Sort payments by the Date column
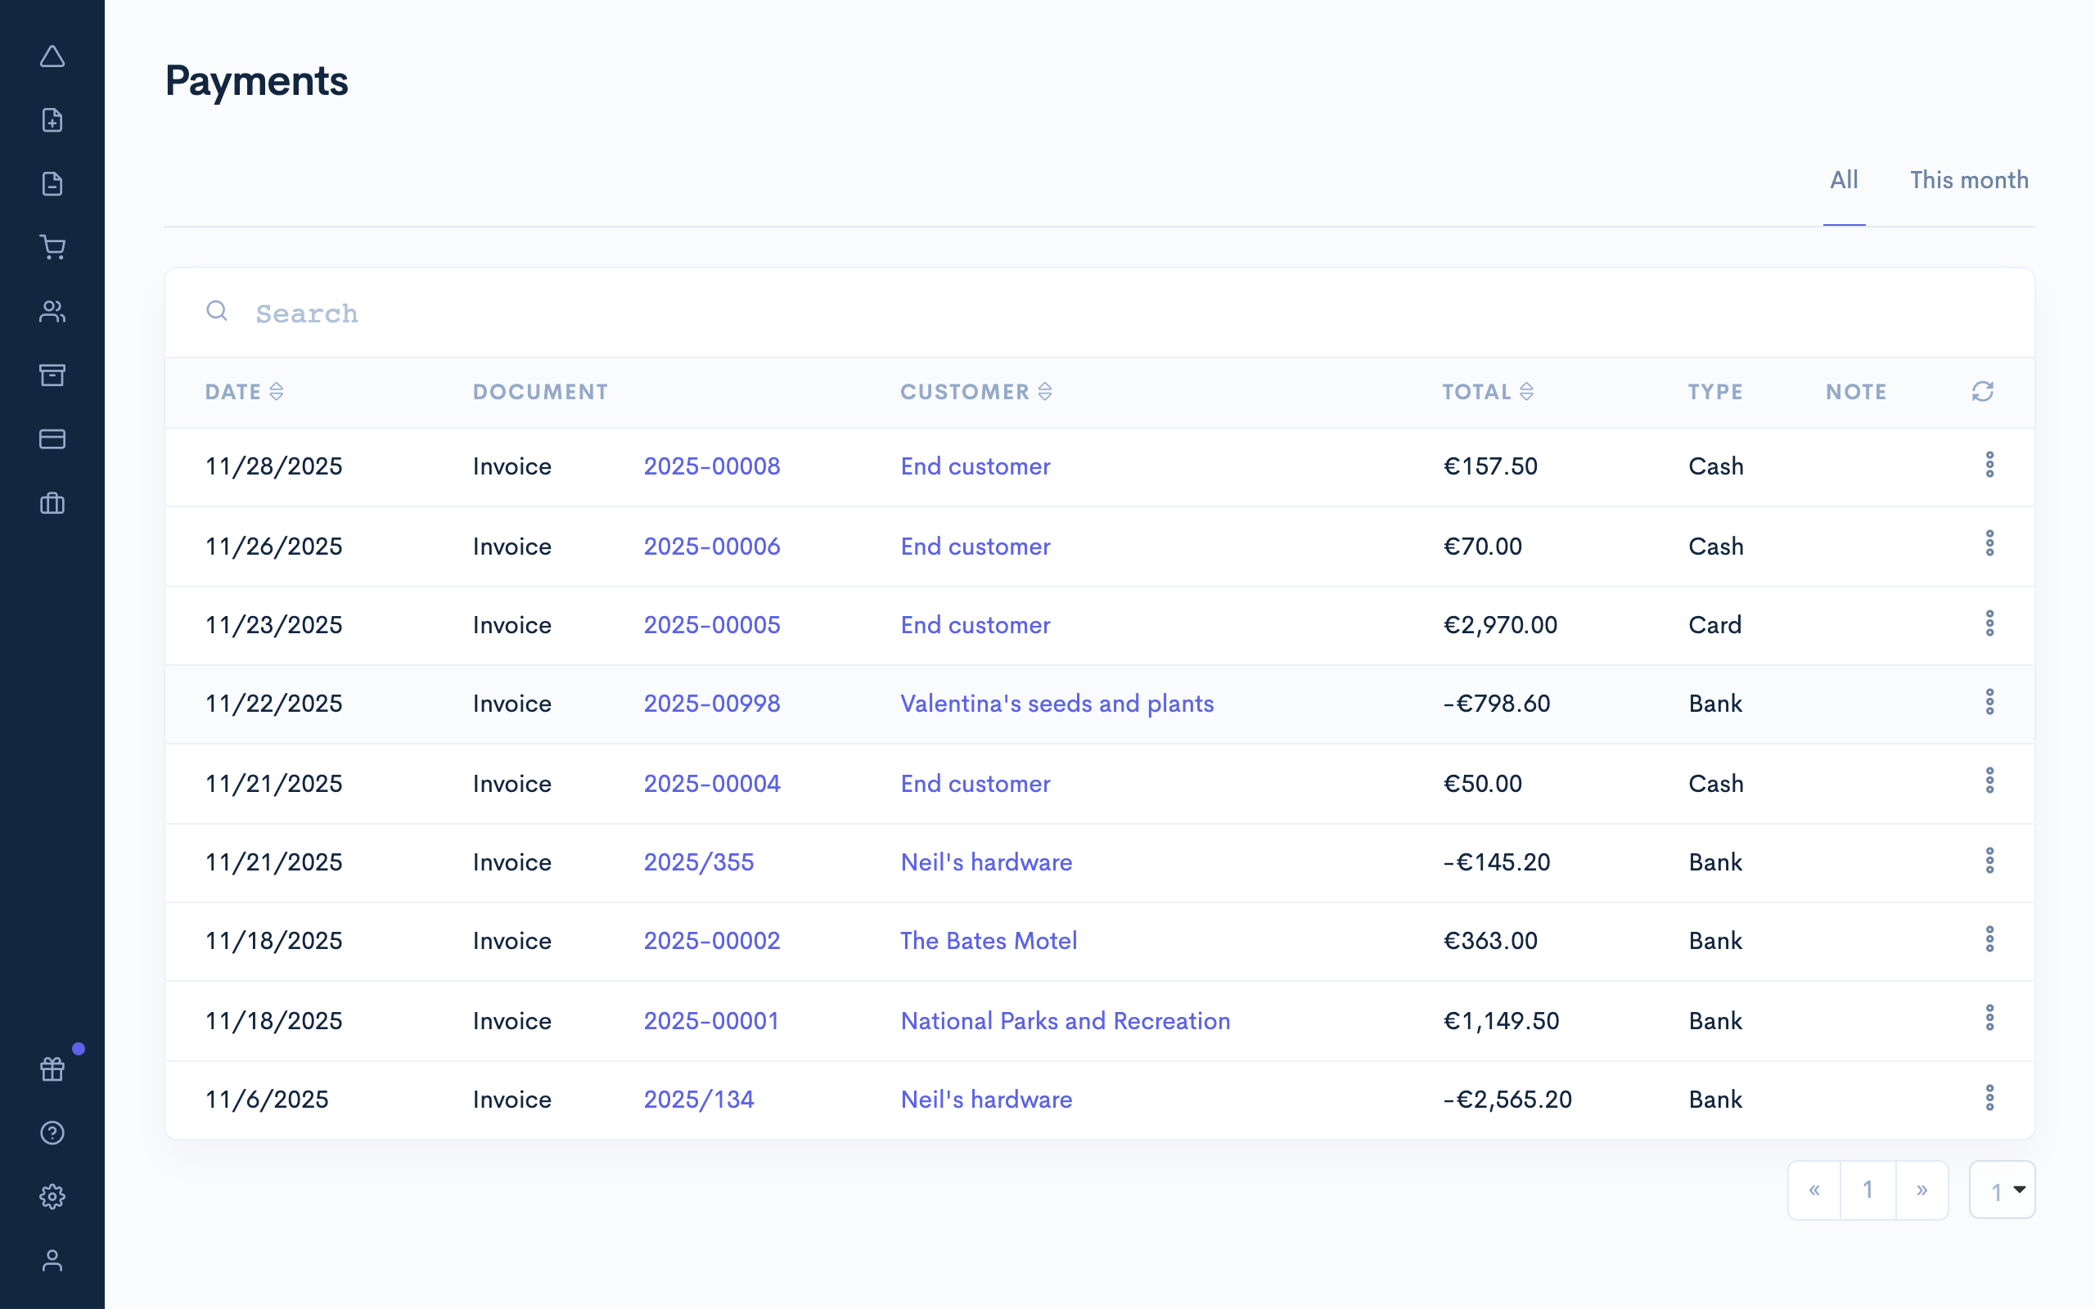The width and height of the screenshot is (2095, 1309). (x=276, y=391)
